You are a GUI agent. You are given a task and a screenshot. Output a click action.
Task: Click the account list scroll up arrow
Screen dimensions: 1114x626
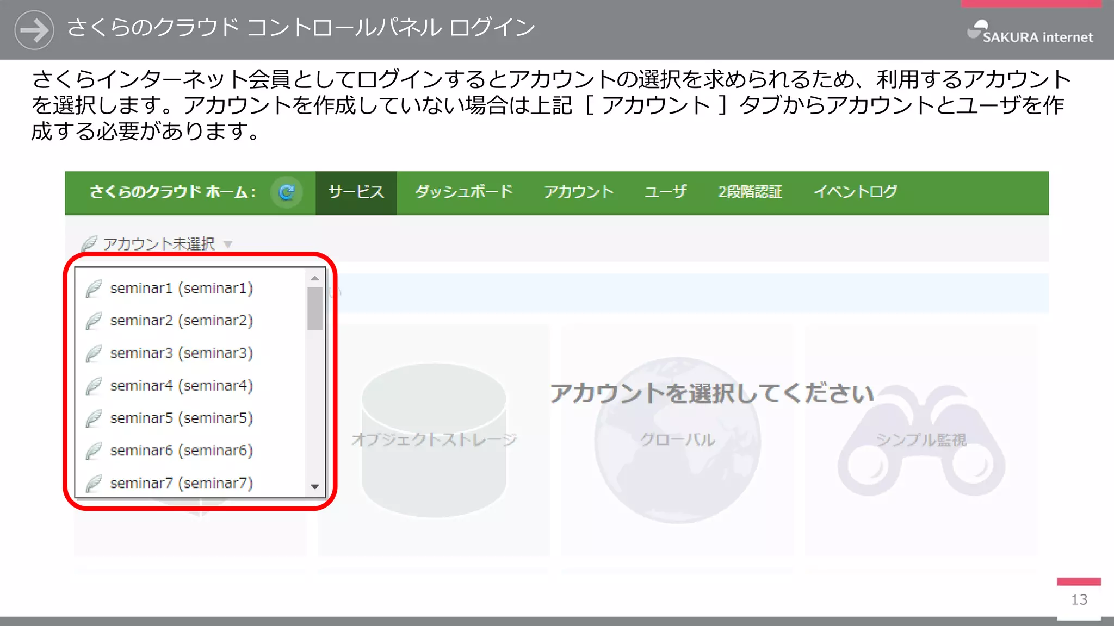[315, 278]
